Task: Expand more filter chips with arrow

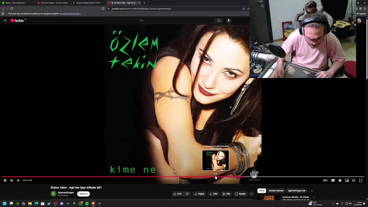Action: tap(312, 191)
